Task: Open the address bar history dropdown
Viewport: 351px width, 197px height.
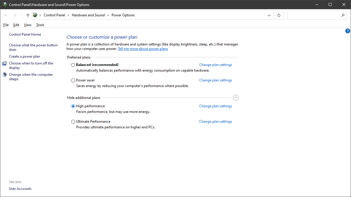Action: (269, 15)
